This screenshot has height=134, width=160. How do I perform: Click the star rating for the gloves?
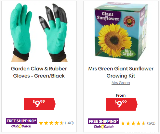tap(51, 123)
